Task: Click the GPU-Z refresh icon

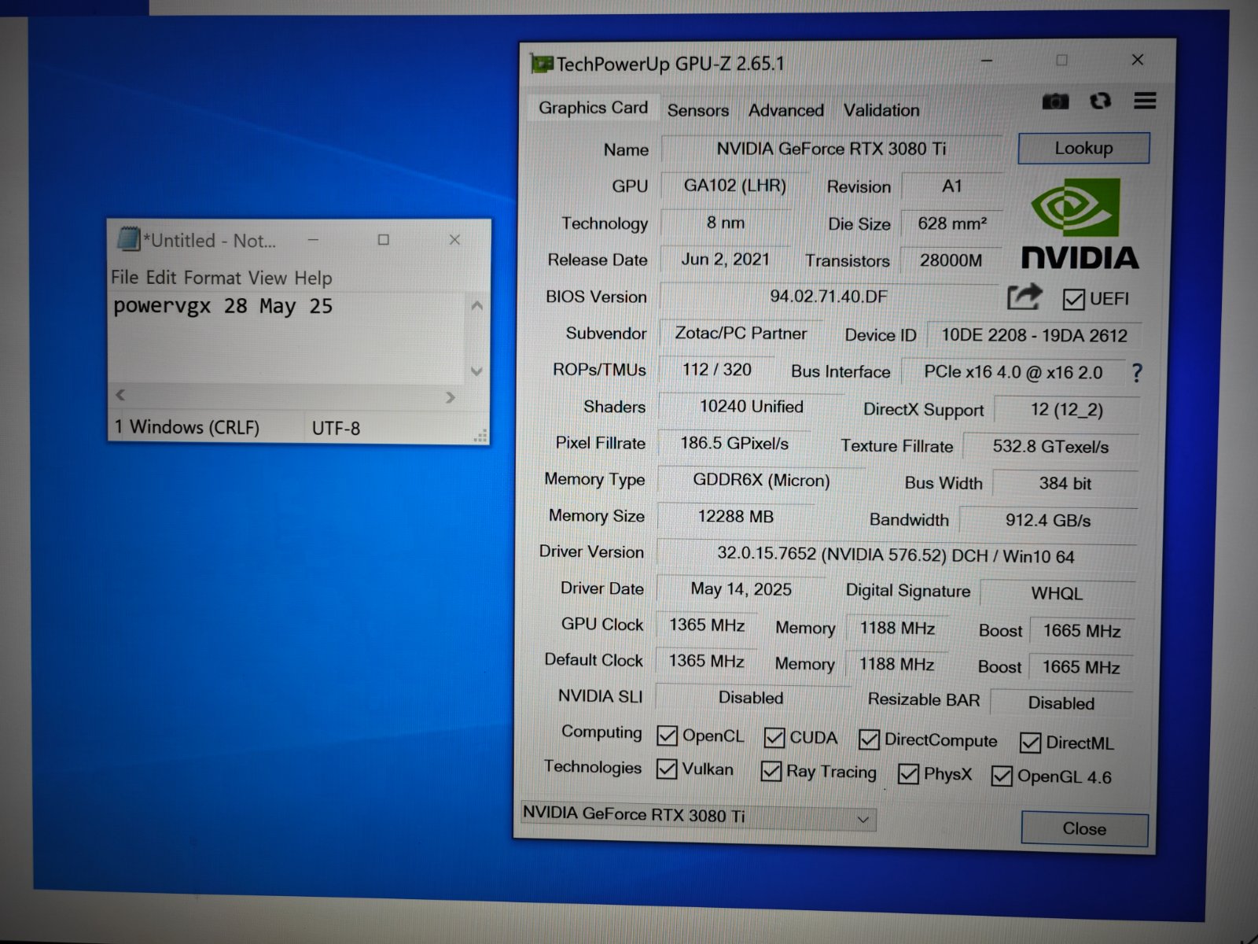Action: 1100,101
